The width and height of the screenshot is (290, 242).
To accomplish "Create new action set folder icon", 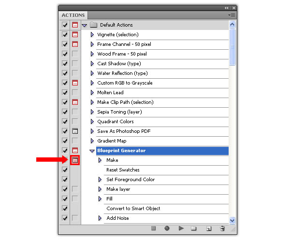I will (x=194, y=228).
